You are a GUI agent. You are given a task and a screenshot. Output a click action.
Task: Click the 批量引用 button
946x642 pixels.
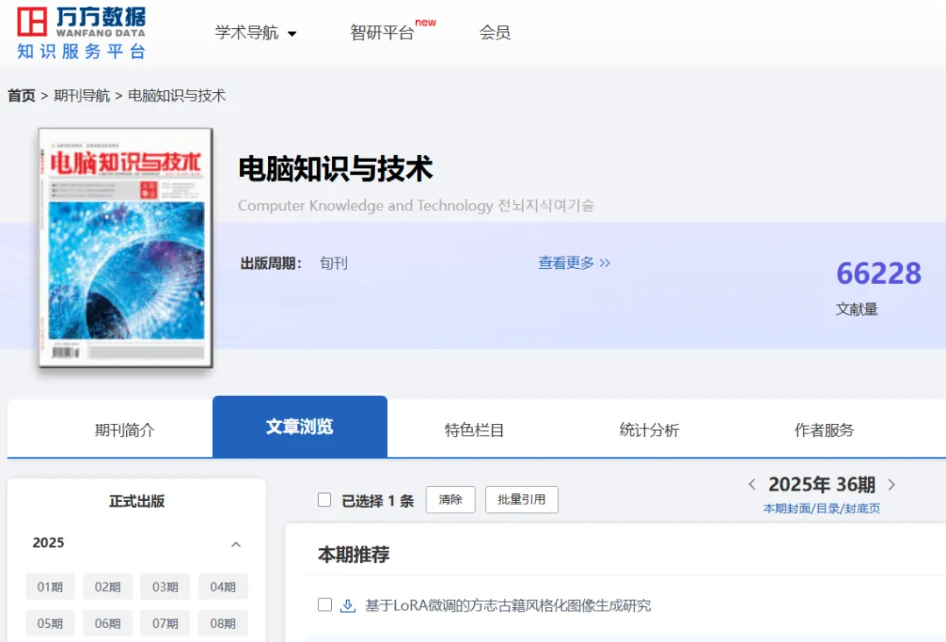click(522, 499)
